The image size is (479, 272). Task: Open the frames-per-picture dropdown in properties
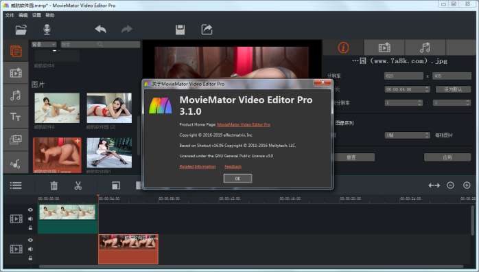[x=407, y=135]
